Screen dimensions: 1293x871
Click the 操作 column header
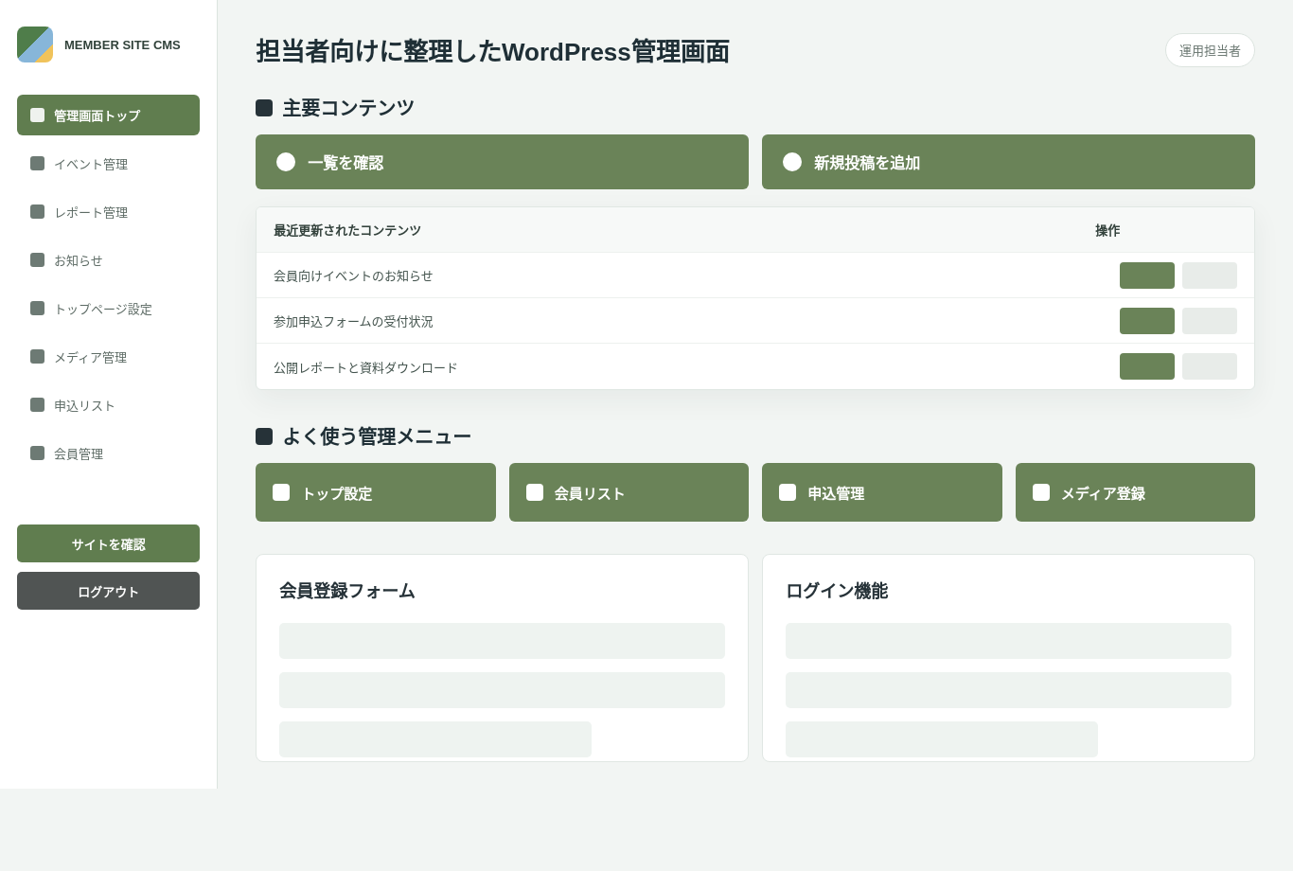(1107, 230)
